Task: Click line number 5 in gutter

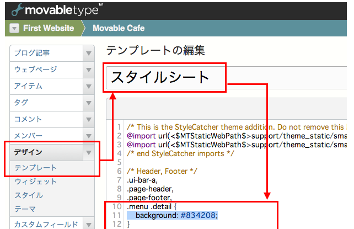Action: 119,162
